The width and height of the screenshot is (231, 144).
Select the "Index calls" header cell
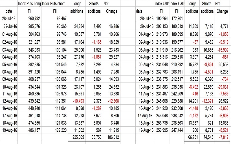click(x=162, y=4)
